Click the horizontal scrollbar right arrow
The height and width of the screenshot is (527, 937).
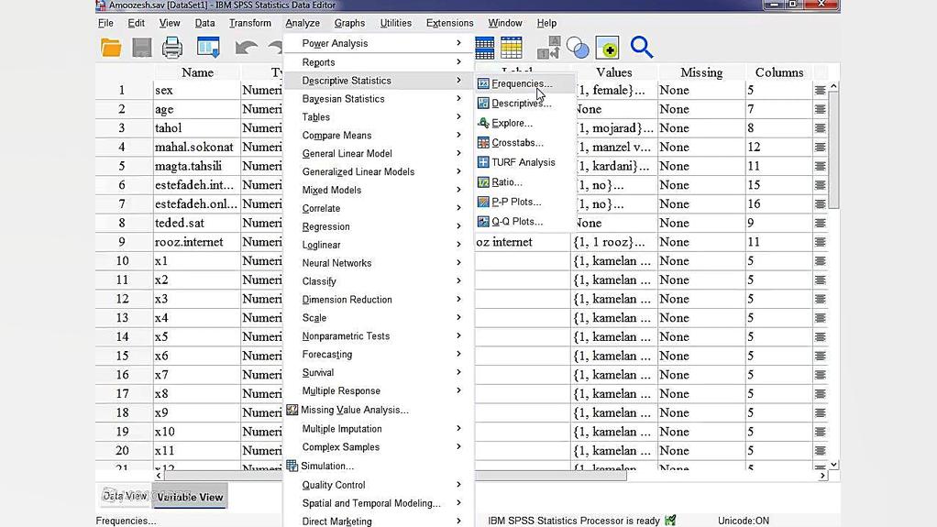coord(822,476)
